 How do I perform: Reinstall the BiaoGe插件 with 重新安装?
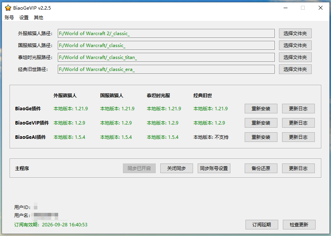pos(261,109)
